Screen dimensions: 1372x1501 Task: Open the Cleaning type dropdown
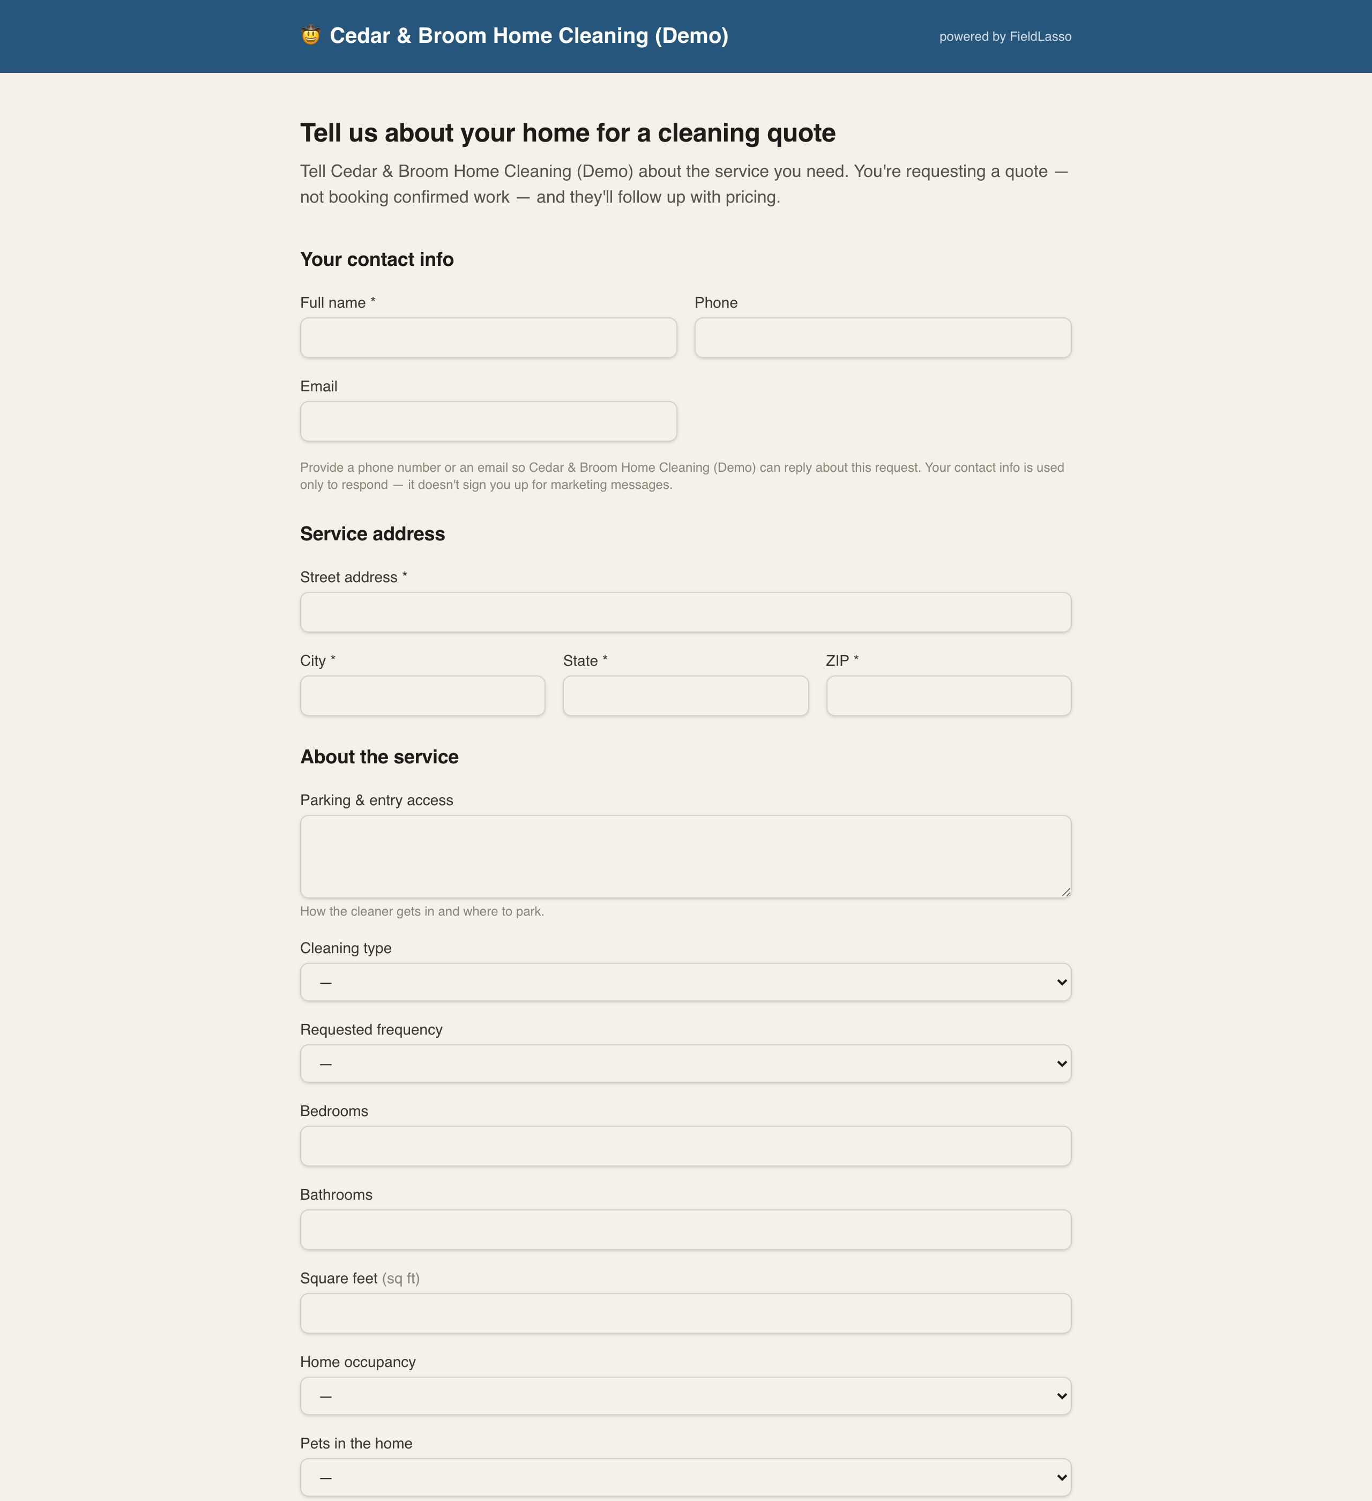coord(685,982)
